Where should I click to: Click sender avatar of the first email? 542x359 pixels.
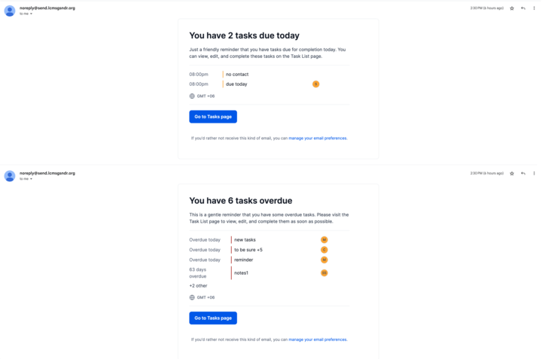tap(10, 11)
